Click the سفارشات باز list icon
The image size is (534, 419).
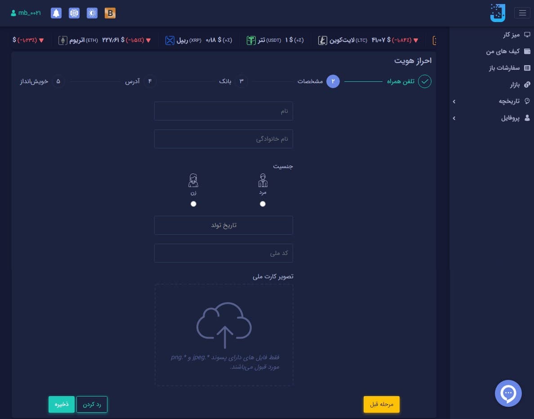(x=527, y=68)
